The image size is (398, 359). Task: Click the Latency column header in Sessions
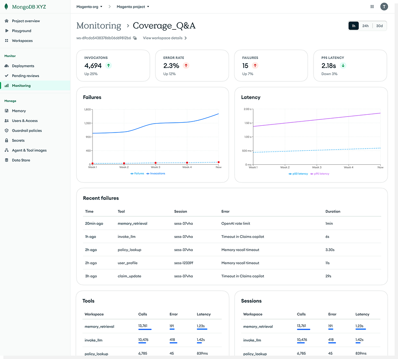click(x=362, y=314)
